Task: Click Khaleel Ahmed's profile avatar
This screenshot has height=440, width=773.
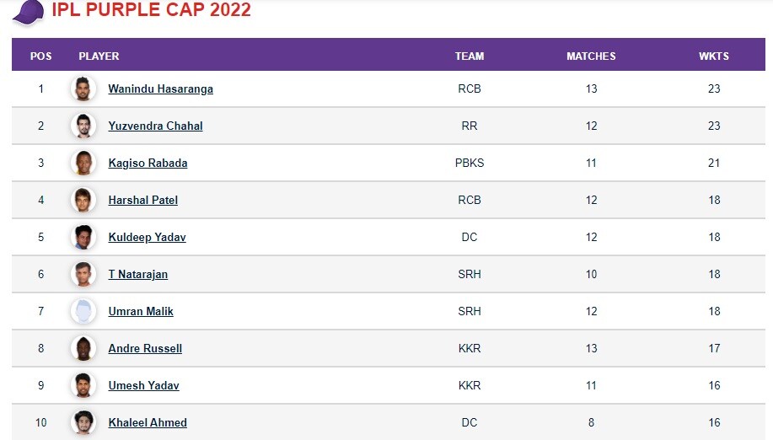Action: (83, 422)
